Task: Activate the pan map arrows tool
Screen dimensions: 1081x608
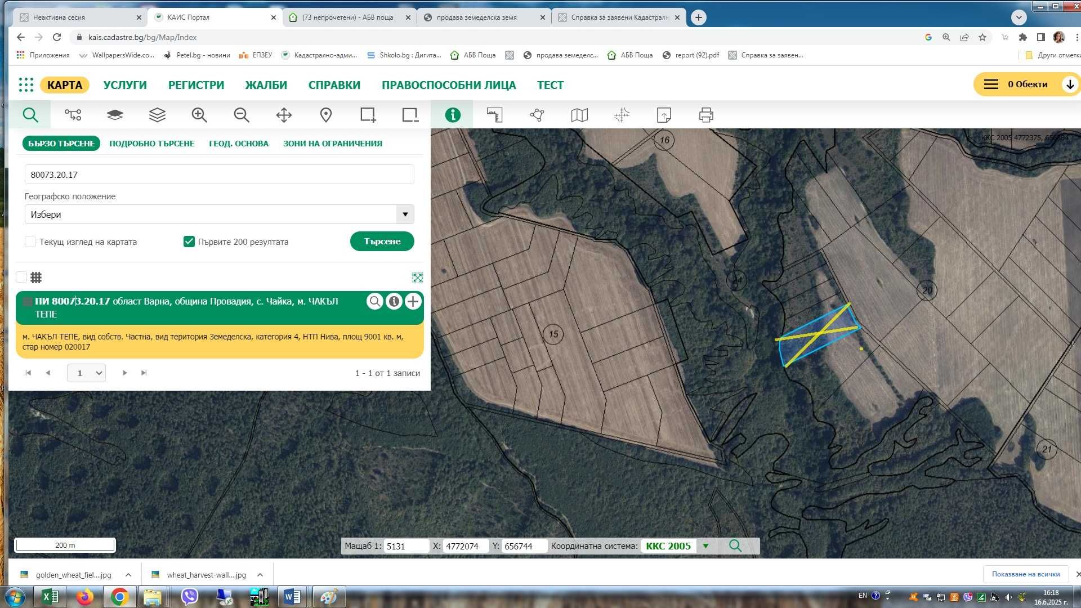Action: [284, 115]
